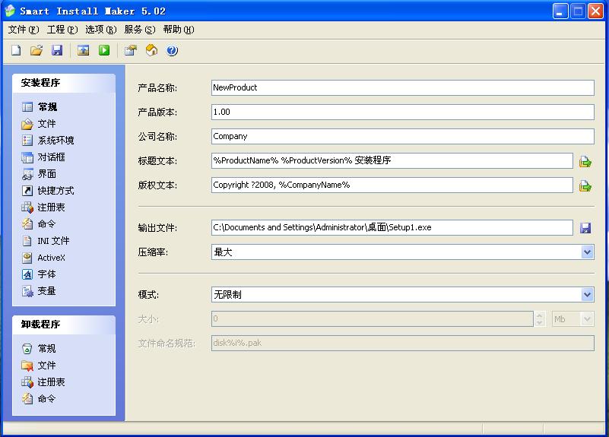609x437 pixels.
Task: Open the INI 文件 section
Action: point(46,241)
